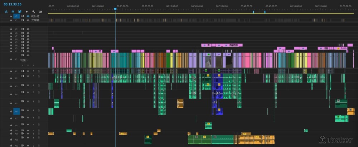
Task: Solo audio track A4
Action: point(33,94)
